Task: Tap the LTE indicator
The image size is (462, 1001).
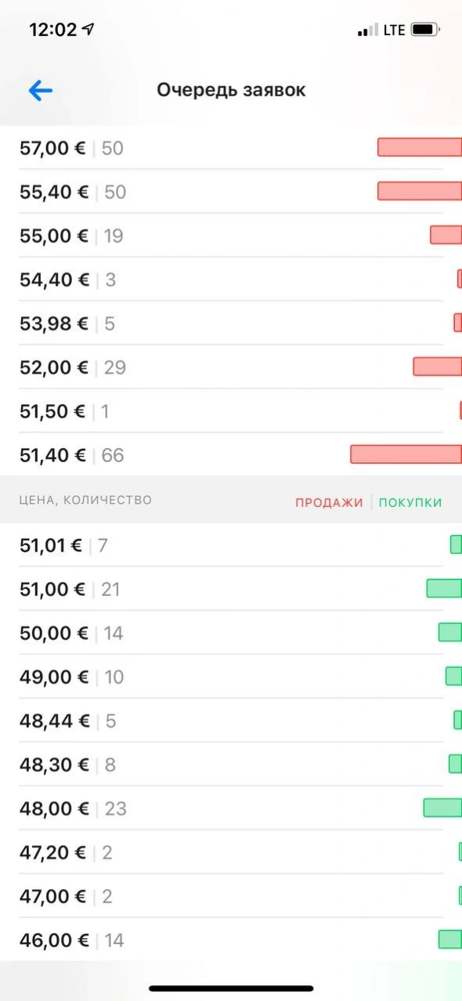Action: pos(392,29)
